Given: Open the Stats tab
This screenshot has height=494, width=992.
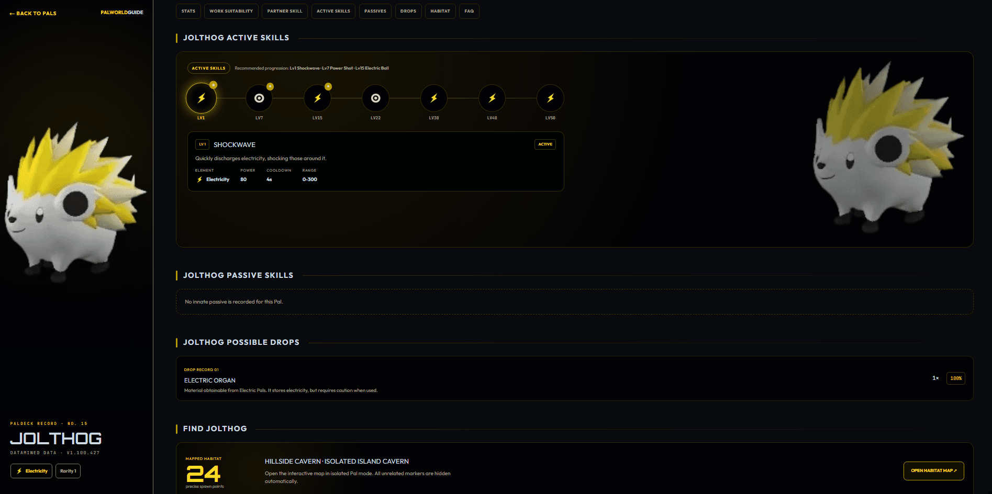Looking at the screenshot, I should pos(188,11).
